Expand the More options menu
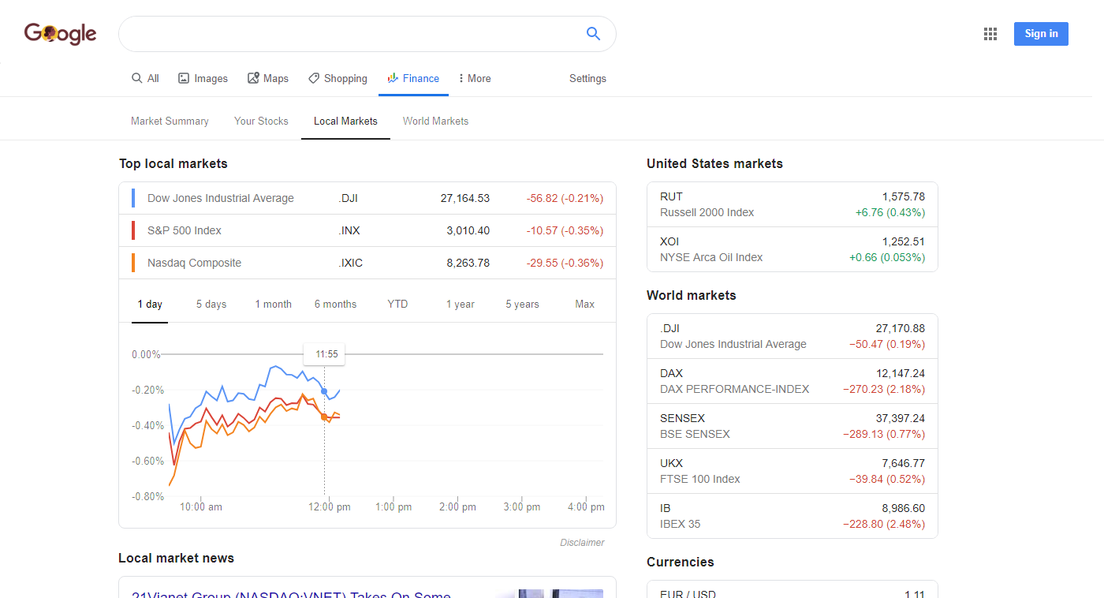1104x598 pixels. point(474,78)
